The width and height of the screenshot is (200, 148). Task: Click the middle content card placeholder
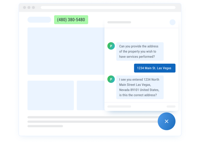pos(91,95)
